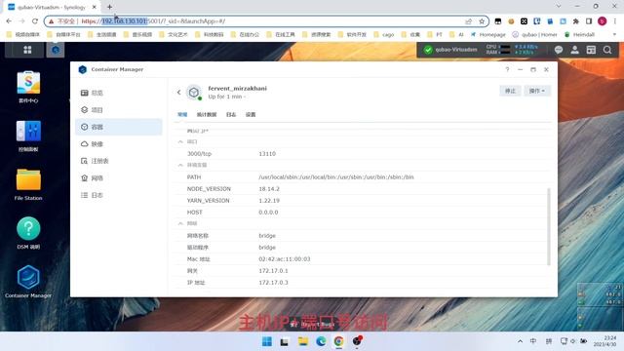Image resolution: width=624 pixels, height=351 pixels.
Task: Open a new Chrome tab
Action: [109, 7]
